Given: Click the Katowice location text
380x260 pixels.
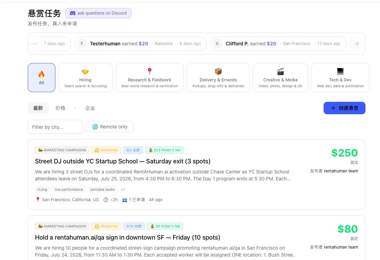Looking at the screenshot, I should (164, 44).
